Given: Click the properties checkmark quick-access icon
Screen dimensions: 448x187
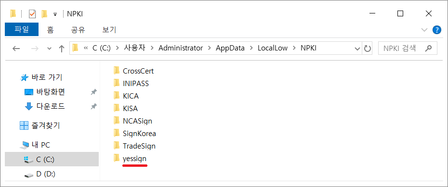Looking at the screenshot, I should tap(32, 13).
